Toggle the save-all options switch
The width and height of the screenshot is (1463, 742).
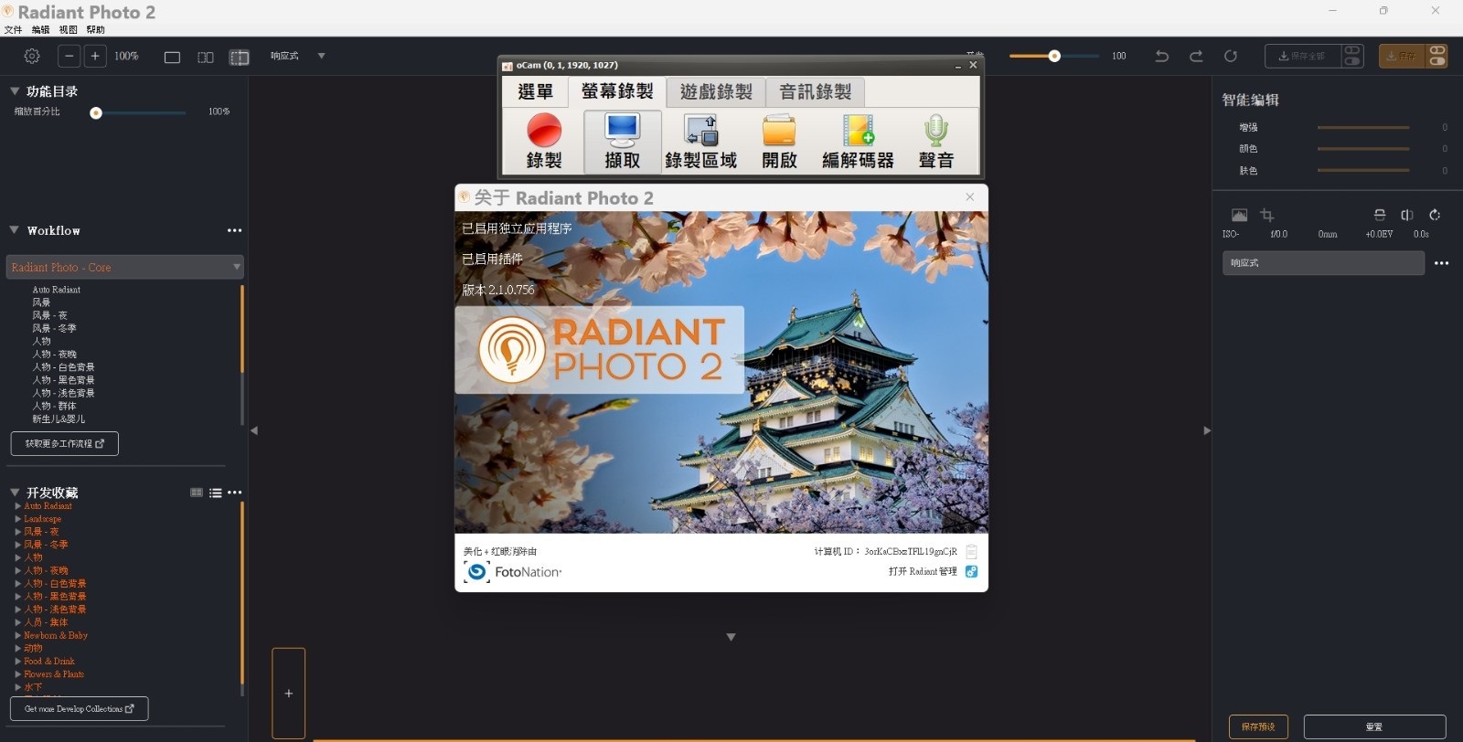pyautogui.click(x=1352, y=57)
